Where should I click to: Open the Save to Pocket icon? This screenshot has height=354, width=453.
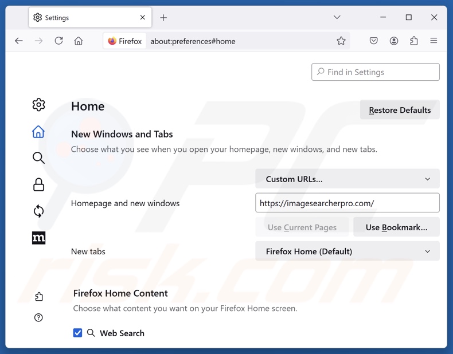click(373, 41)
